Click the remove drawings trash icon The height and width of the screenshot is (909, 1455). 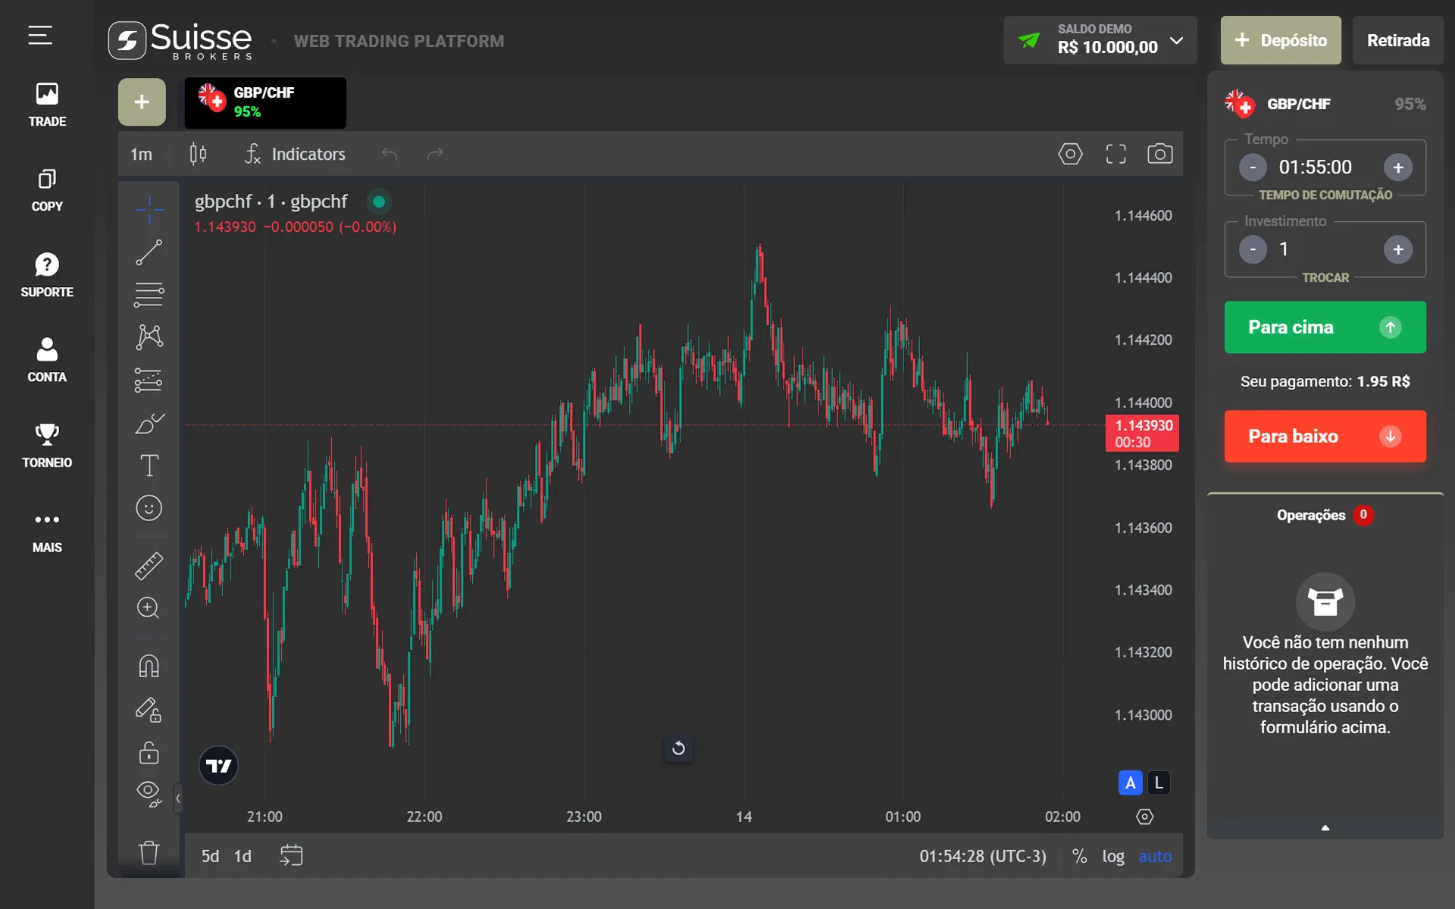click(x=149, y=853)
